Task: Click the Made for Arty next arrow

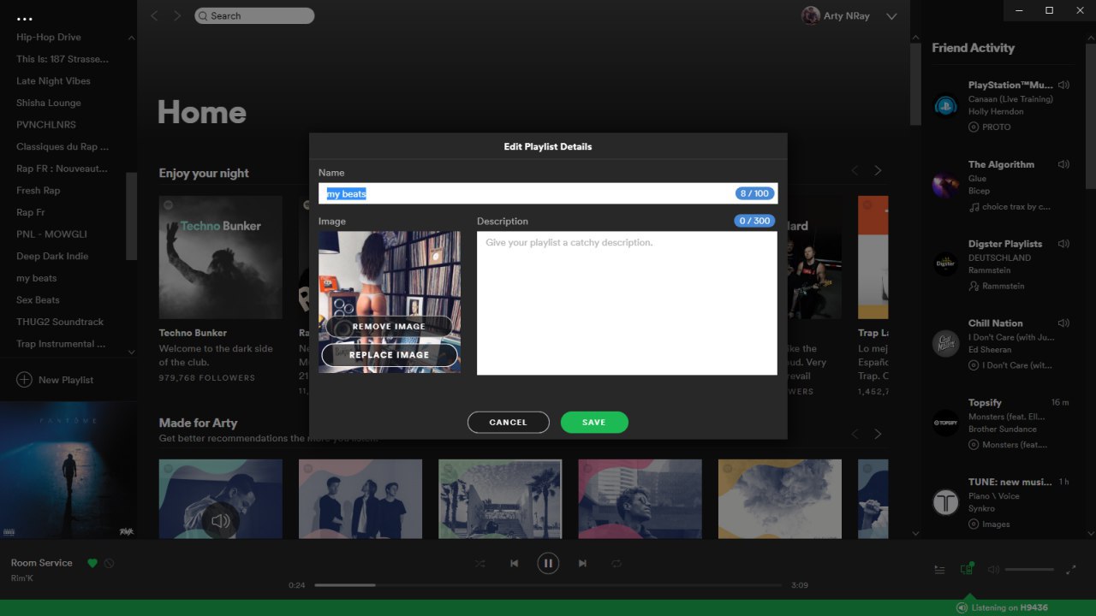Action: 878,435
